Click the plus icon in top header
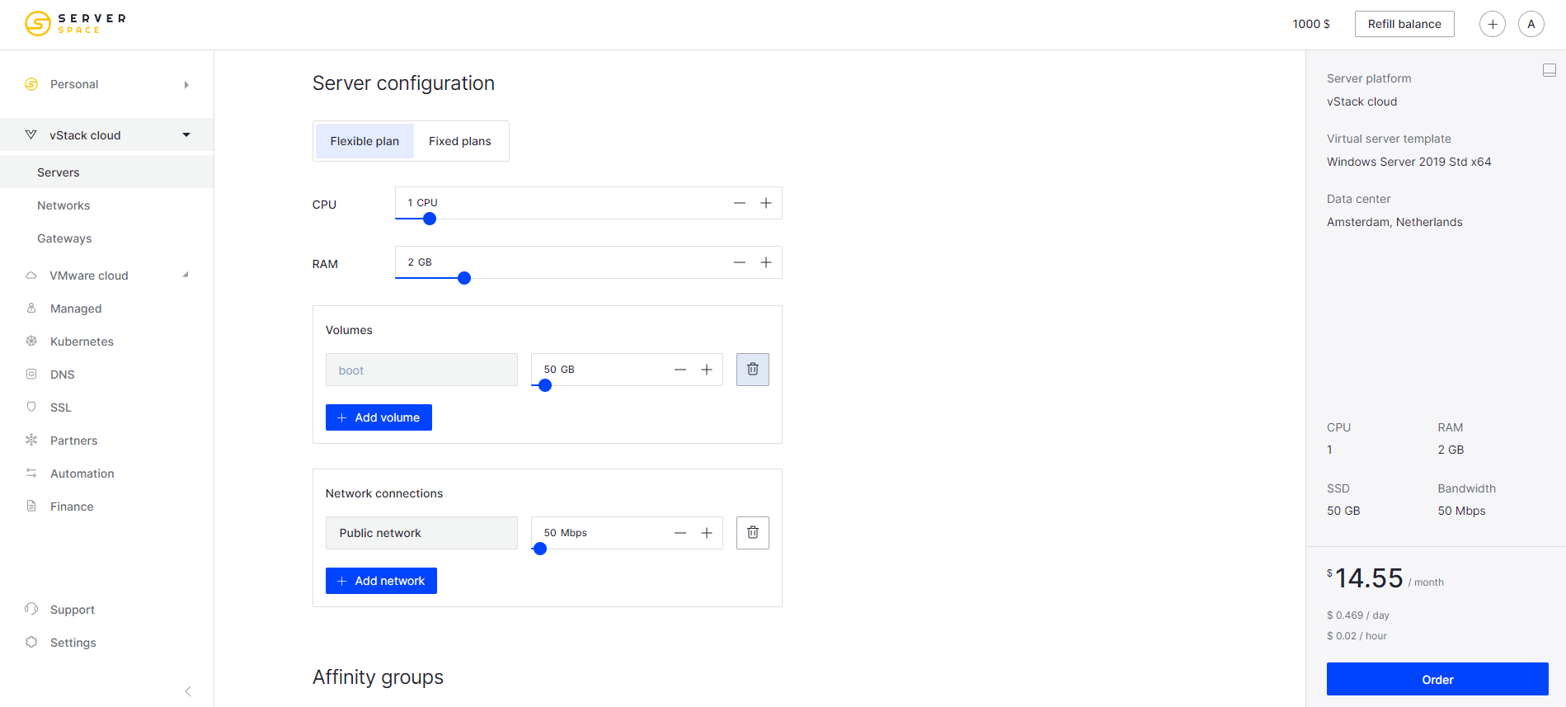 pos(1492,24)
